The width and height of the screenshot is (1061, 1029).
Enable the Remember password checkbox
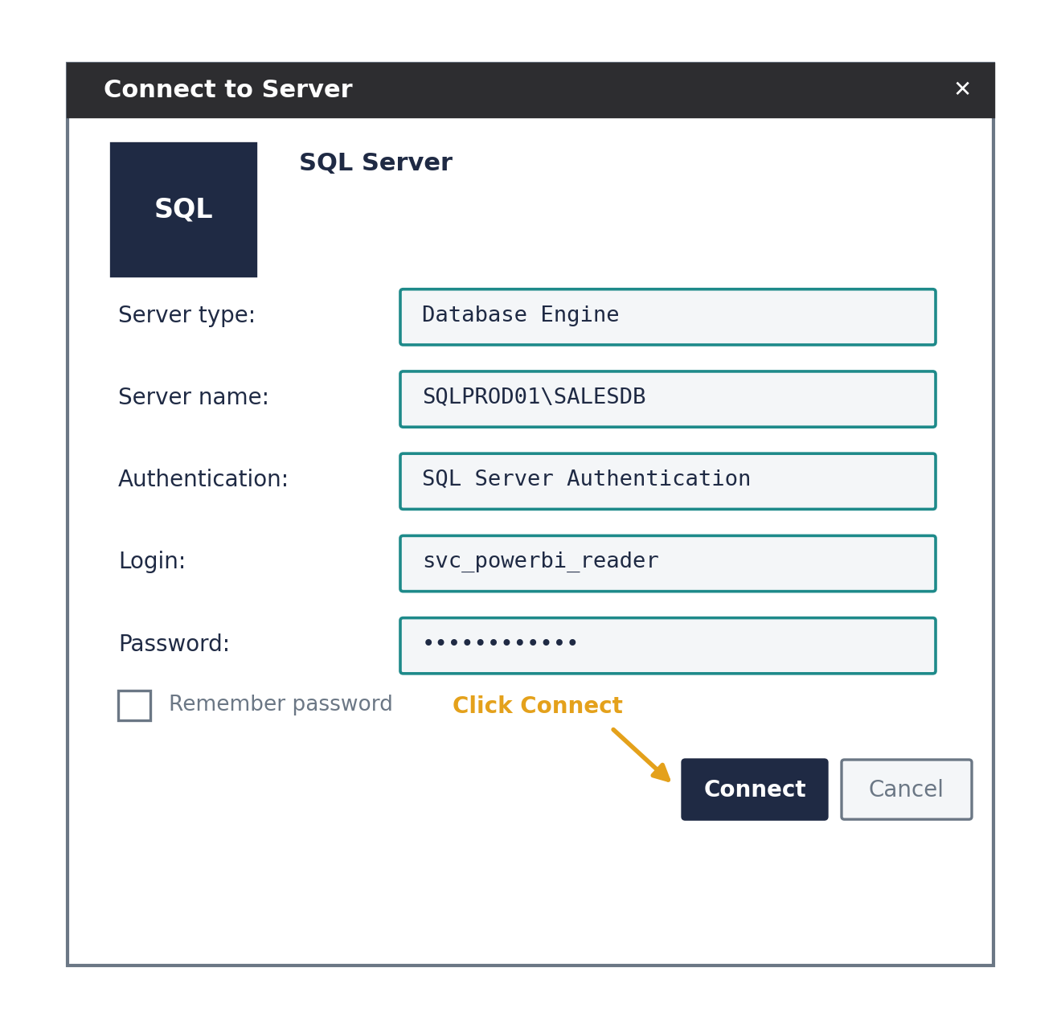click(134, 706)
